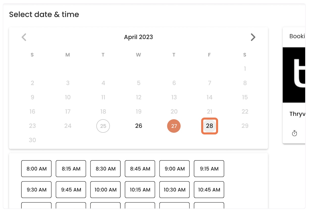Select the 9:45 AM slot

(x=71, y=190)
